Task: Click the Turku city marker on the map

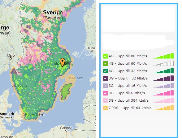Action: coord(92,51)
